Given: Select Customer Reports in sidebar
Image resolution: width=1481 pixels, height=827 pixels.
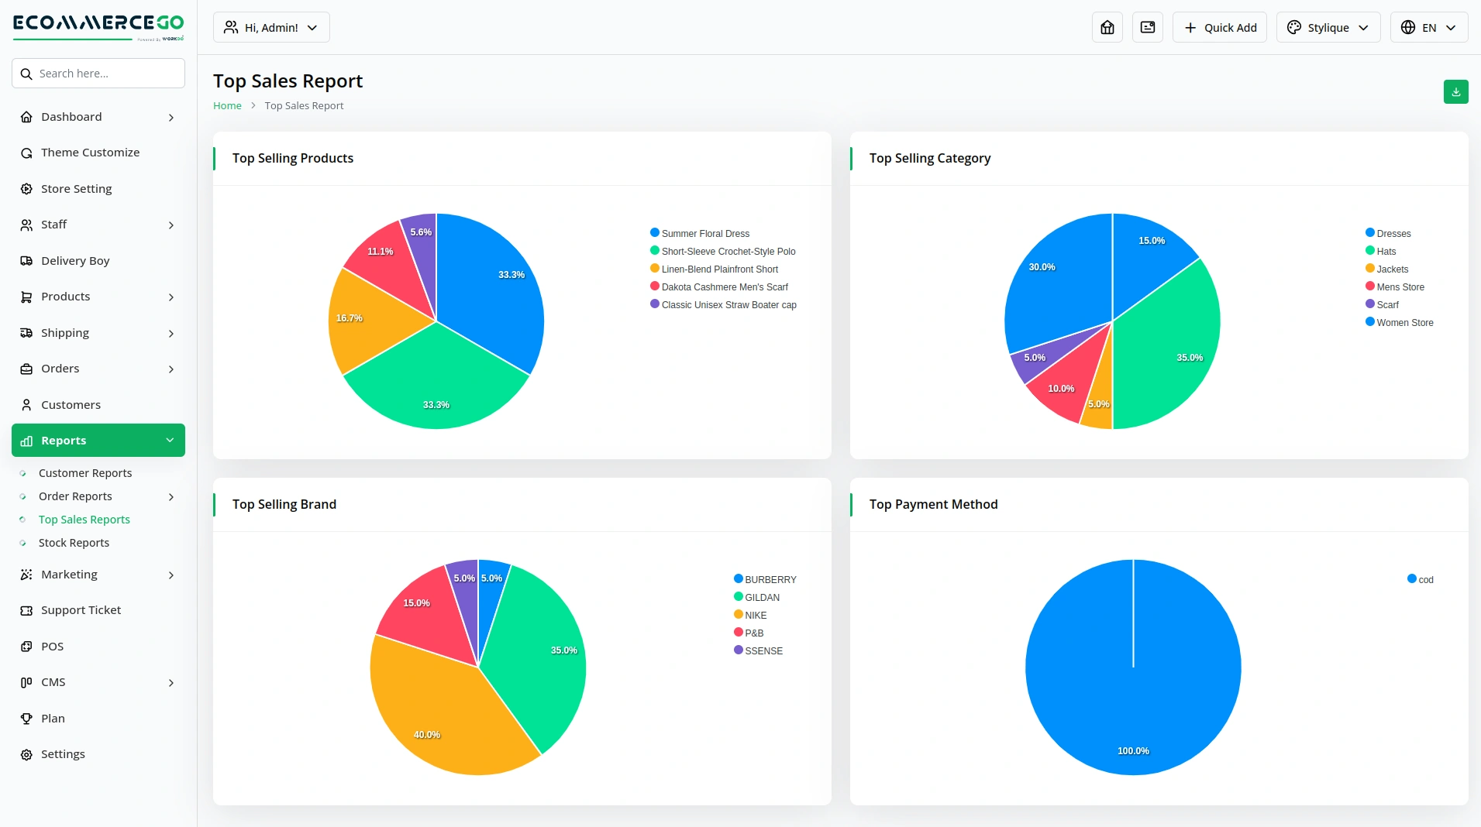Looking at the screenshot, I should (x=85, y=473).
